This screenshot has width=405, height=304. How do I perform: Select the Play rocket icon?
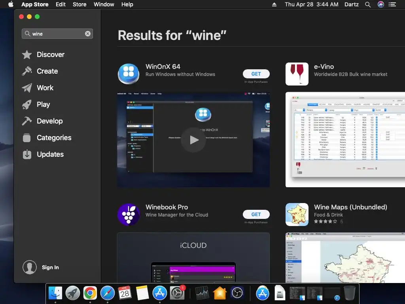pos(27,104)
